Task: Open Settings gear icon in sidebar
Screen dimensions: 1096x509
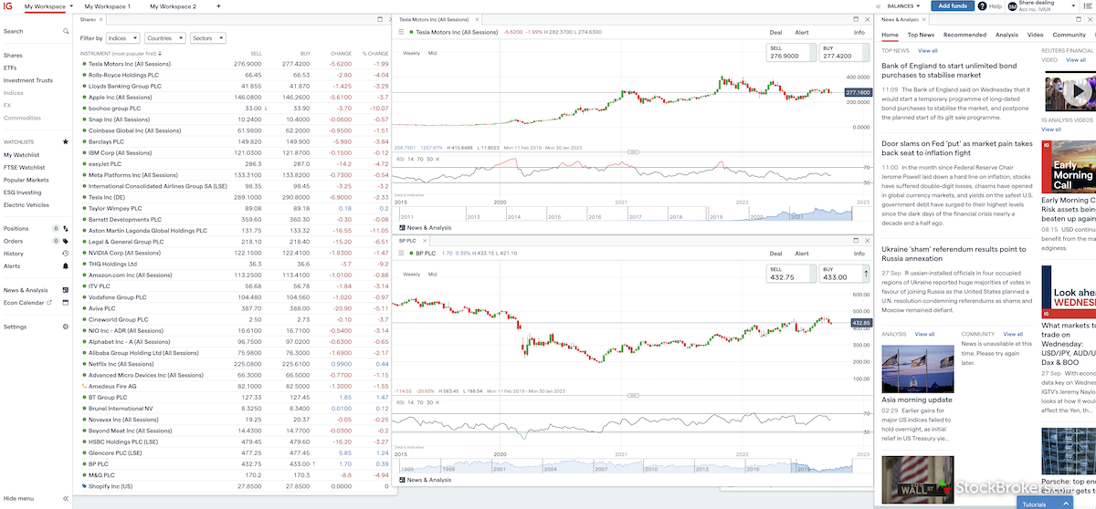Action: [x=66, y=327]
